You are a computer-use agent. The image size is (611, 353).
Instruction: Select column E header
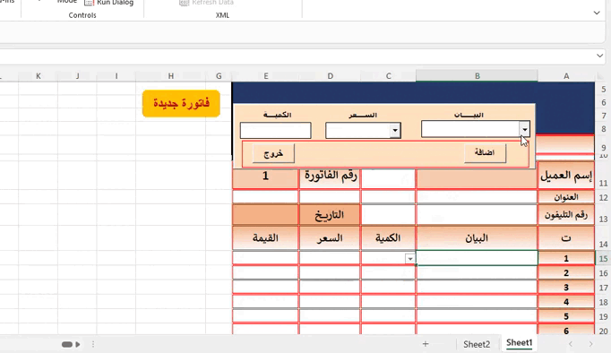(x=266, y=76)
